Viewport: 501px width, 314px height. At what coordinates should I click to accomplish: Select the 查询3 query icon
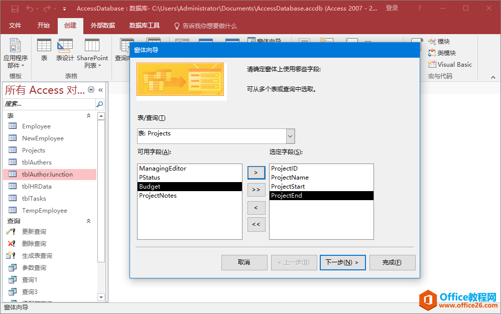coord(12,291)
